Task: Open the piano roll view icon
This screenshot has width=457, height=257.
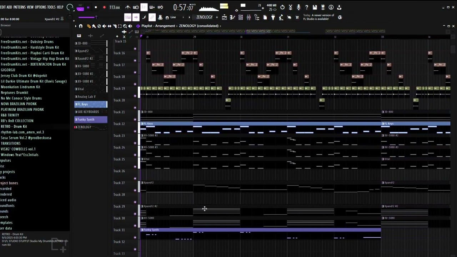Action: point(232,17)
